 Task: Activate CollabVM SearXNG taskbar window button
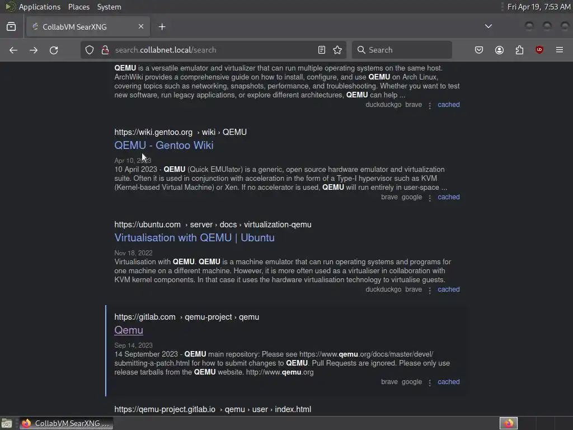tap(66, 423)
